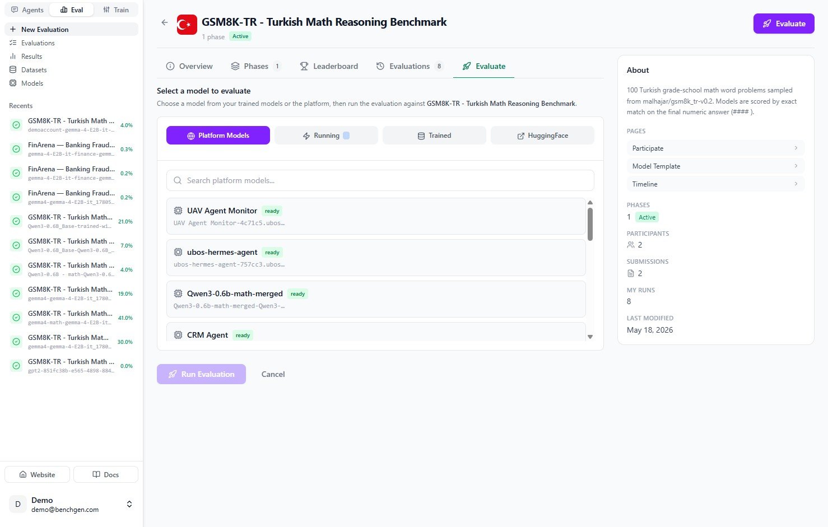Select the Platform Models source button
Screen dimensions: 828x527
point(218,136)
